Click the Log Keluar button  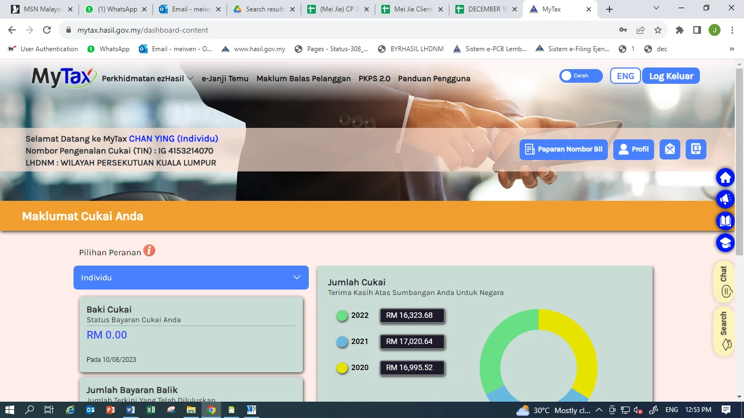pos(671,76)
